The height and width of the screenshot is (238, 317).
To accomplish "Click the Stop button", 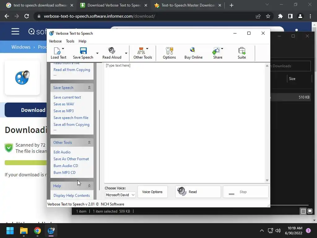I will tap(245, 192).
